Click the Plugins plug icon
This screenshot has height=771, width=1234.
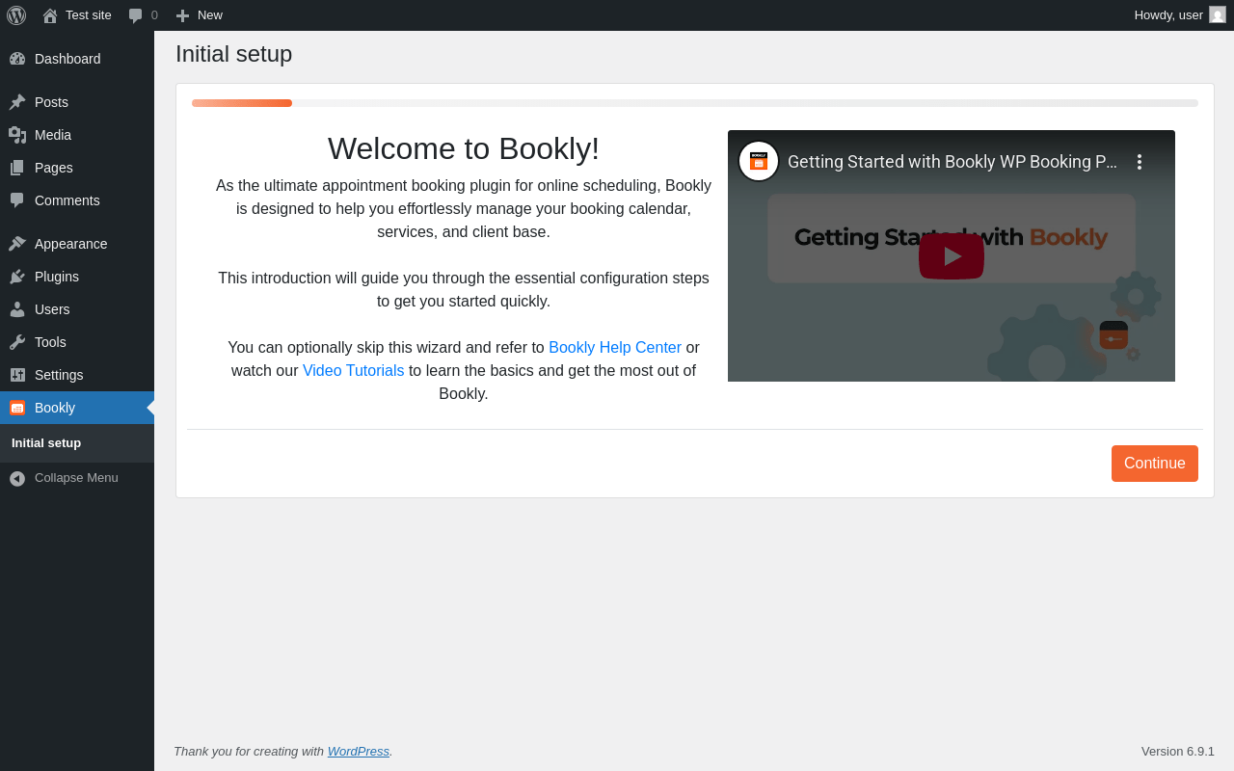pyautogui.click(x=17, y=277)
